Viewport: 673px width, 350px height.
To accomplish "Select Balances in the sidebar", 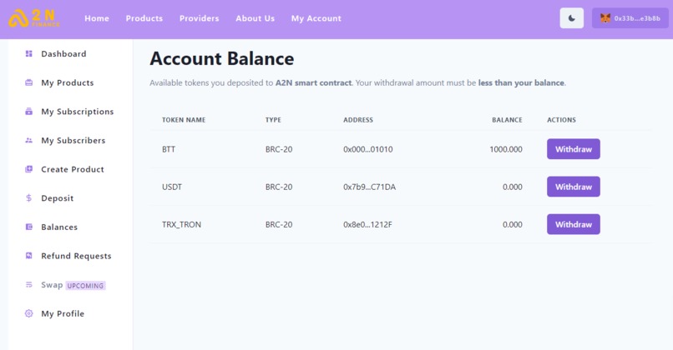I will pyautogui.click(x=59, y=227).
